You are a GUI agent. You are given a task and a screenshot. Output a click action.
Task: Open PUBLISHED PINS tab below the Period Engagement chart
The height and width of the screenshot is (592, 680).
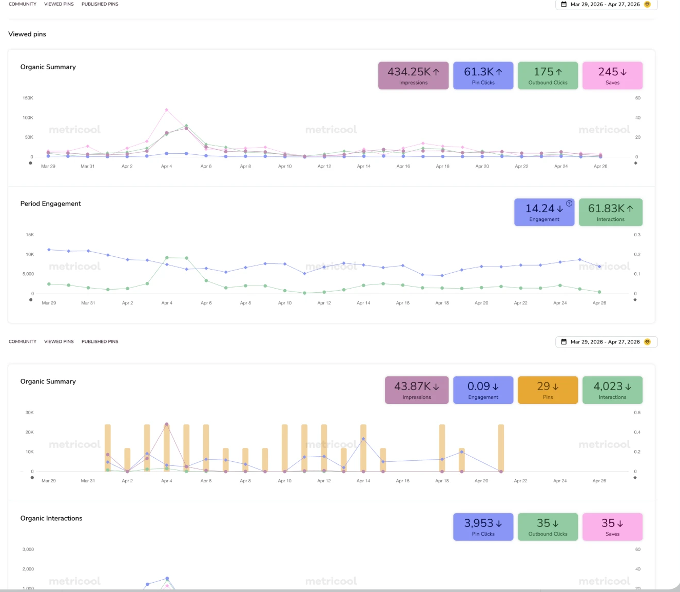pos(100,341)
